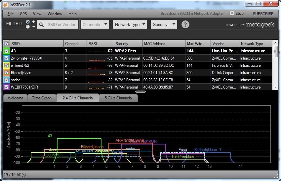Uncheck the Zy_private_7YJV3X network checkbox
Screen dimensions: 281x181
pyautogui.click(x=6, y=58)
